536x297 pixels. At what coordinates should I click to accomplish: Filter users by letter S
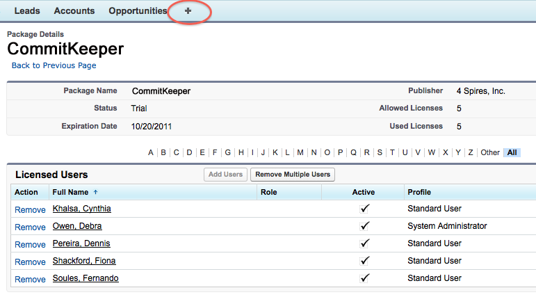[x=379, y=152]
